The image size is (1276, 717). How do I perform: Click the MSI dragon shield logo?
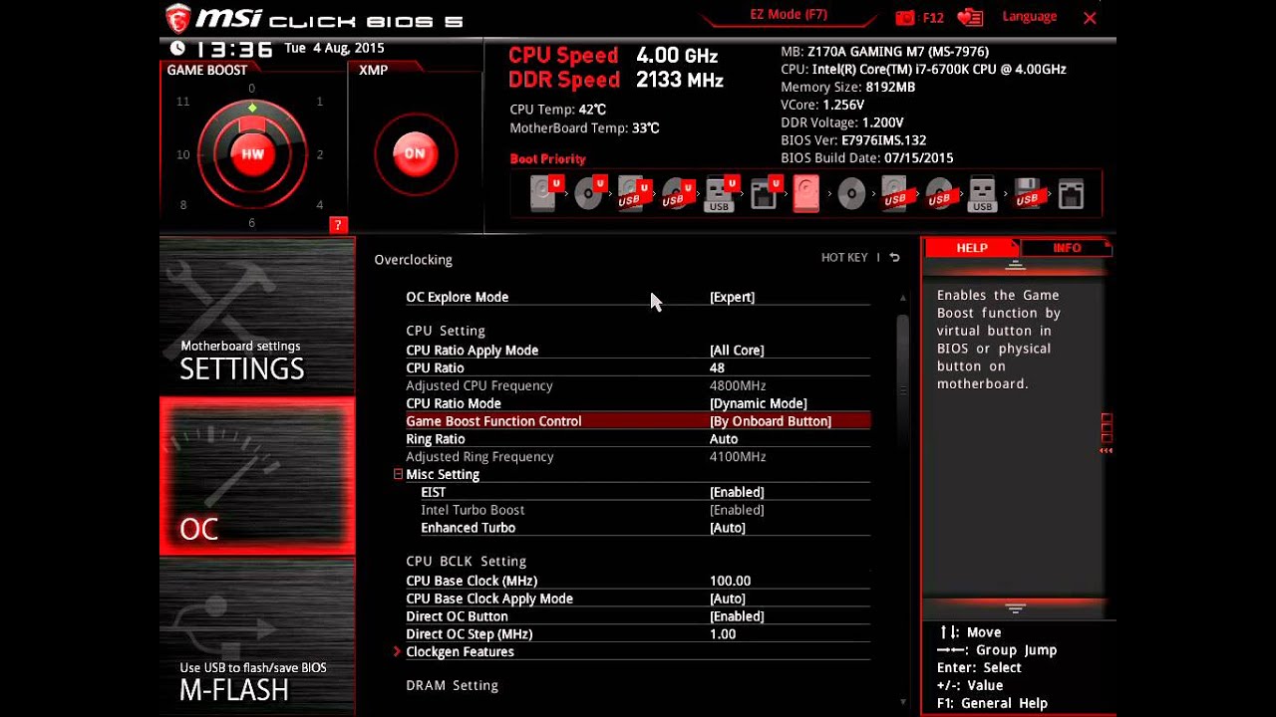(x=177, y=17)
